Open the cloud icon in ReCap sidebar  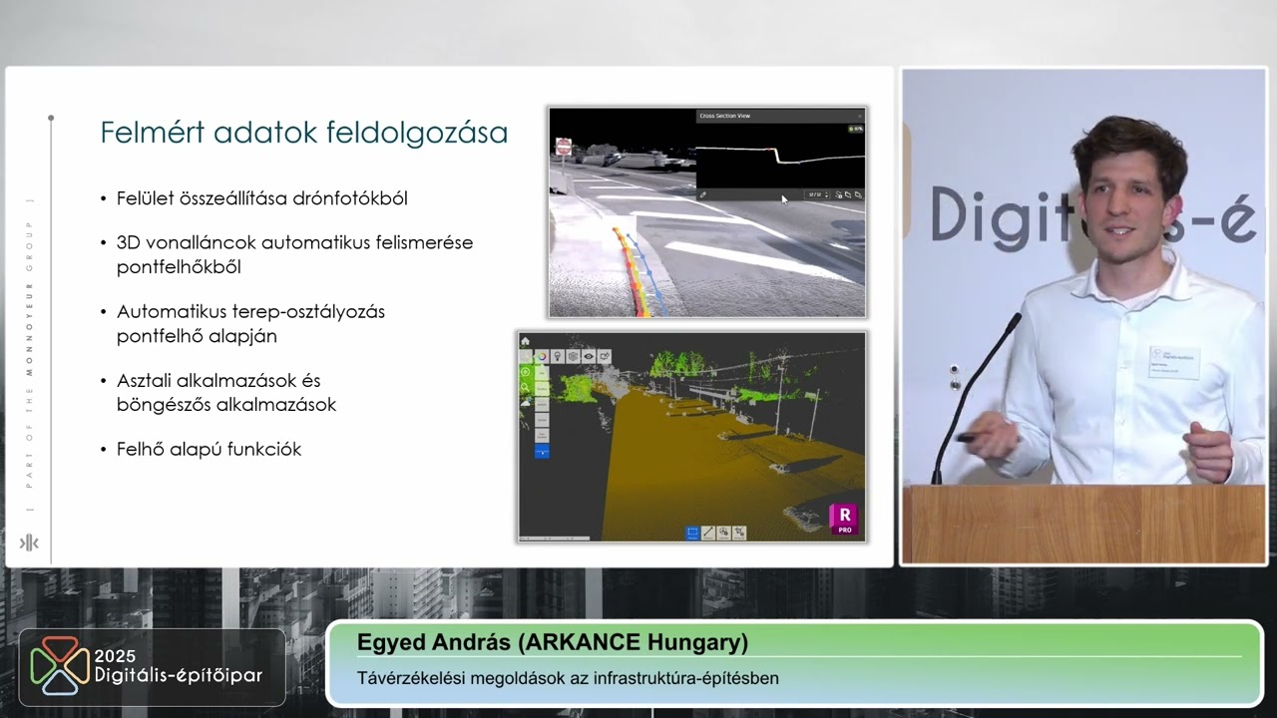(x=526, y=403)
